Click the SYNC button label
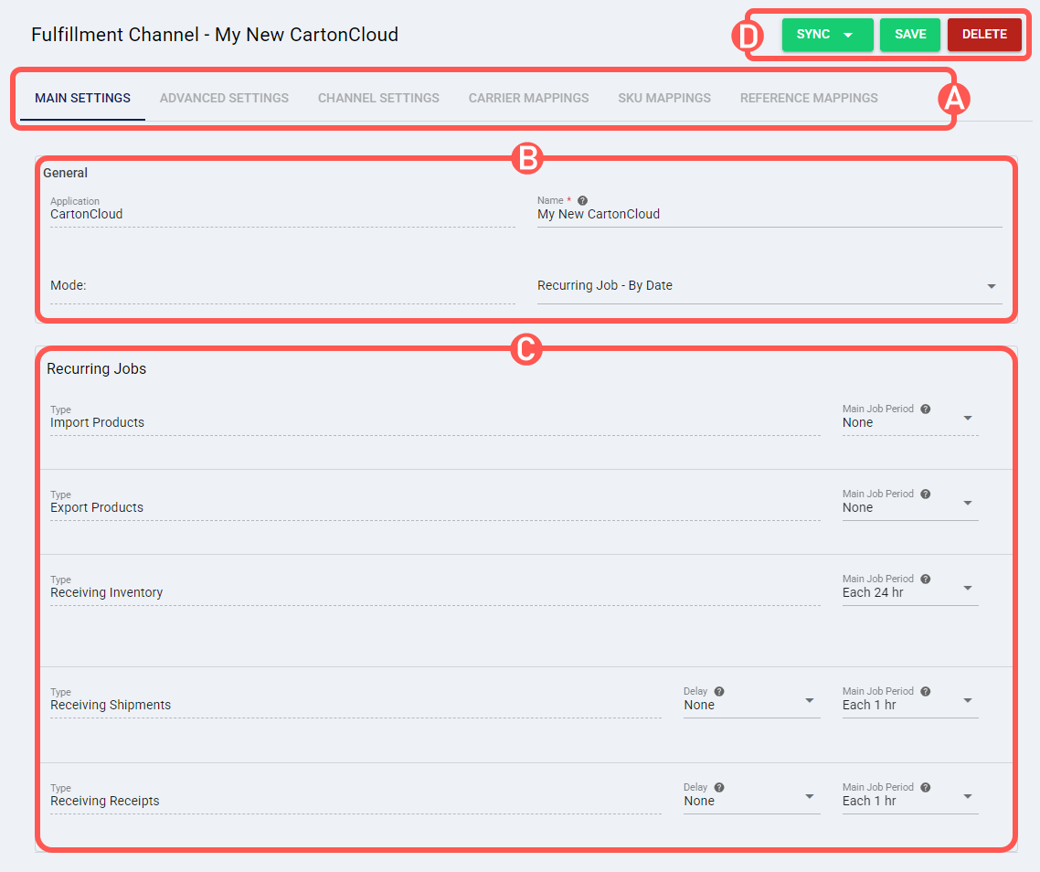This screenshot has width=1040, height=872. (813, 35)
